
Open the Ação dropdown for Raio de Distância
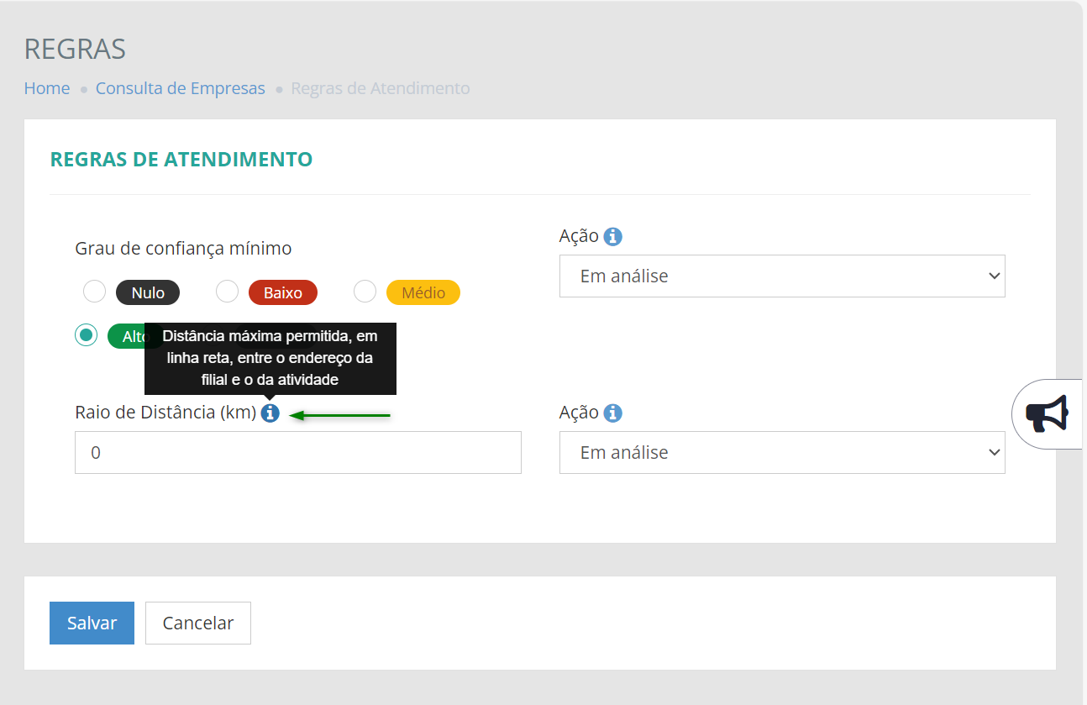pos(781,452)
